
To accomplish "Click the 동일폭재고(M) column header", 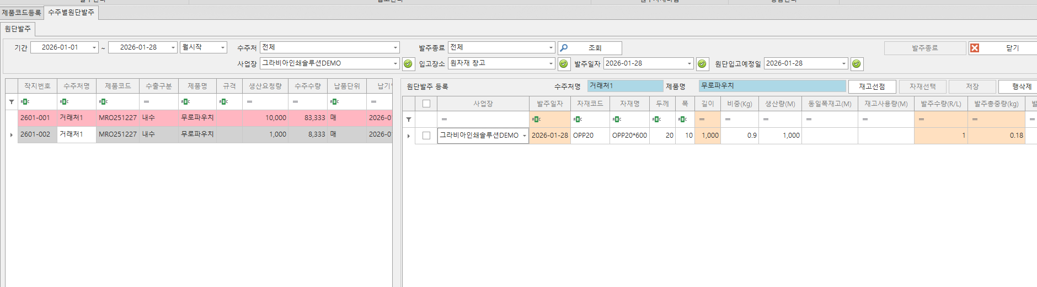I will coord(830,104).
